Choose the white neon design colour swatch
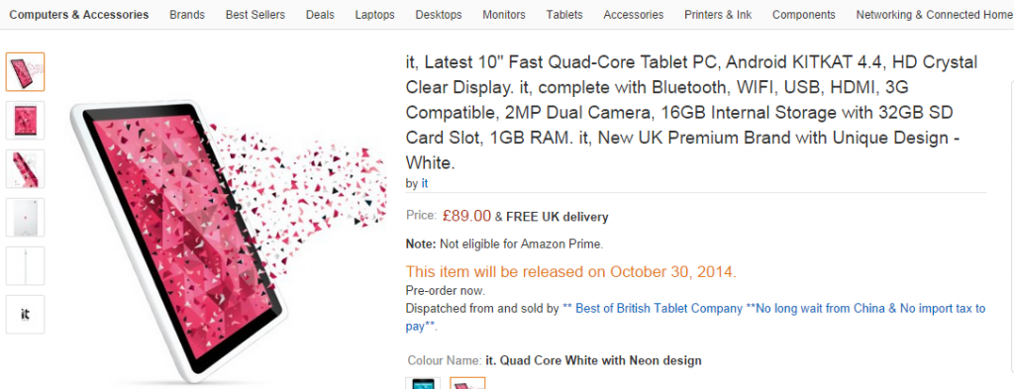1014x389 pixels. 467,383
